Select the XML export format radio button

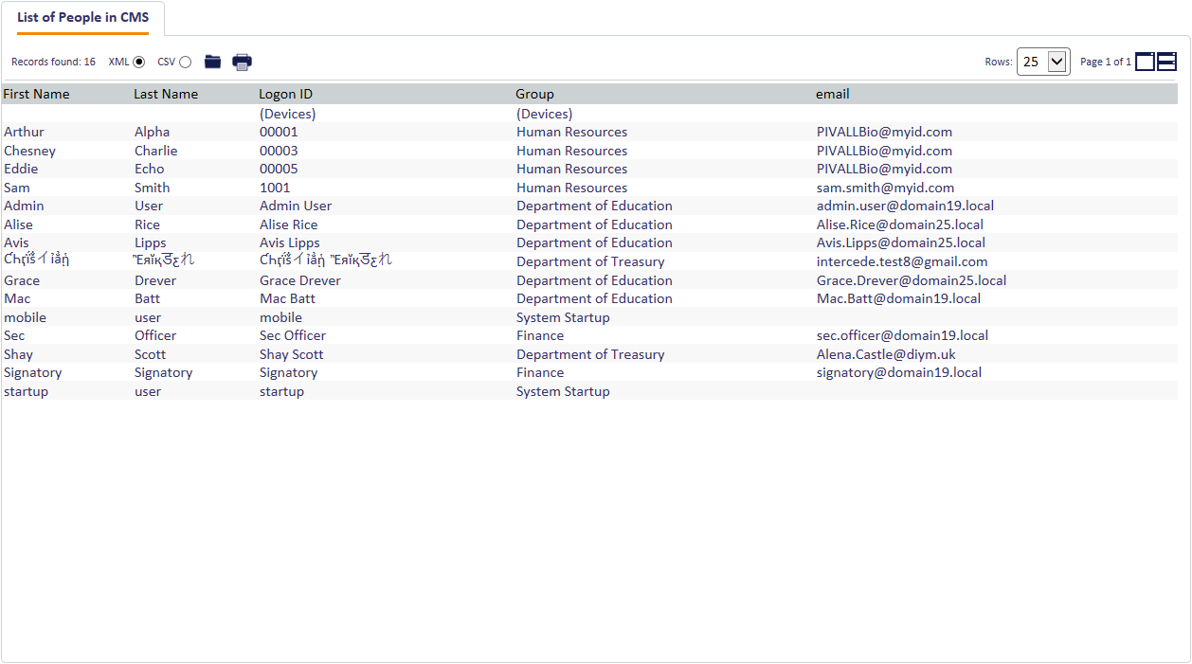[x=139, y=62]
